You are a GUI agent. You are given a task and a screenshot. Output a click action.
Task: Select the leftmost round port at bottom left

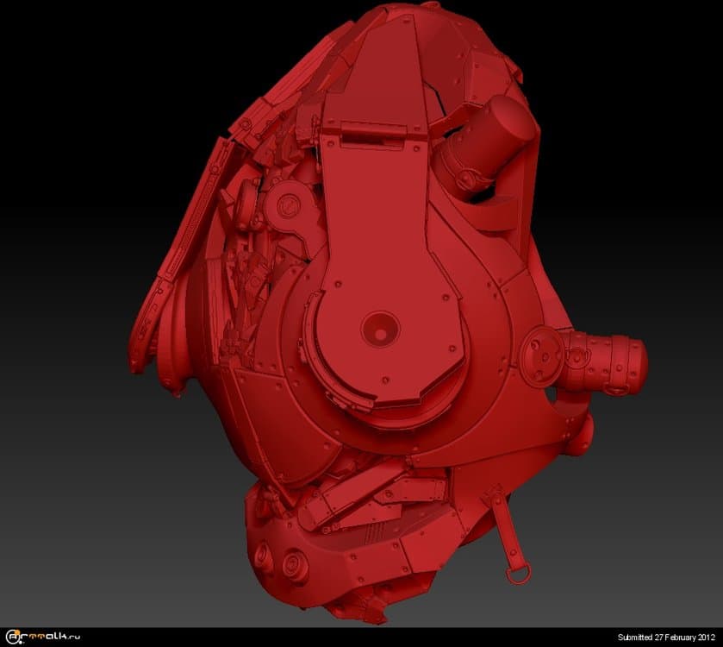[265, 559]
